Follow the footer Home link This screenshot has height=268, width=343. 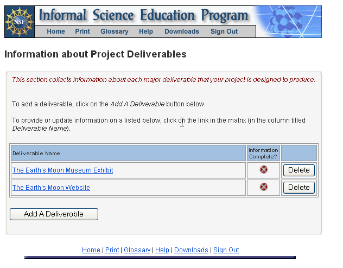click(x=91, y=250)
